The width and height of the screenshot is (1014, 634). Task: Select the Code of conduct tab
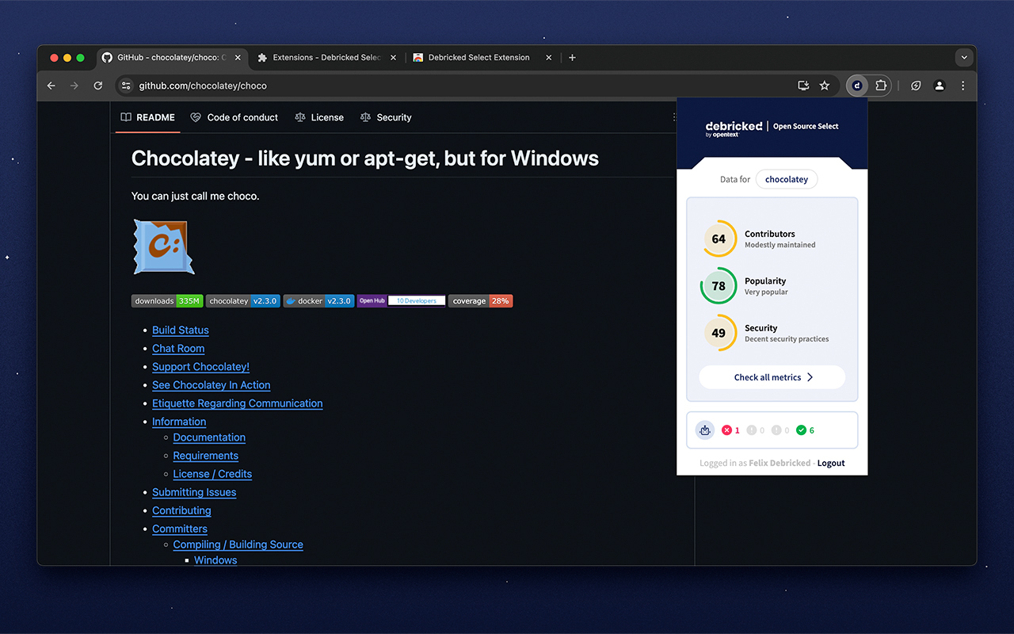(x=234, y=117)
